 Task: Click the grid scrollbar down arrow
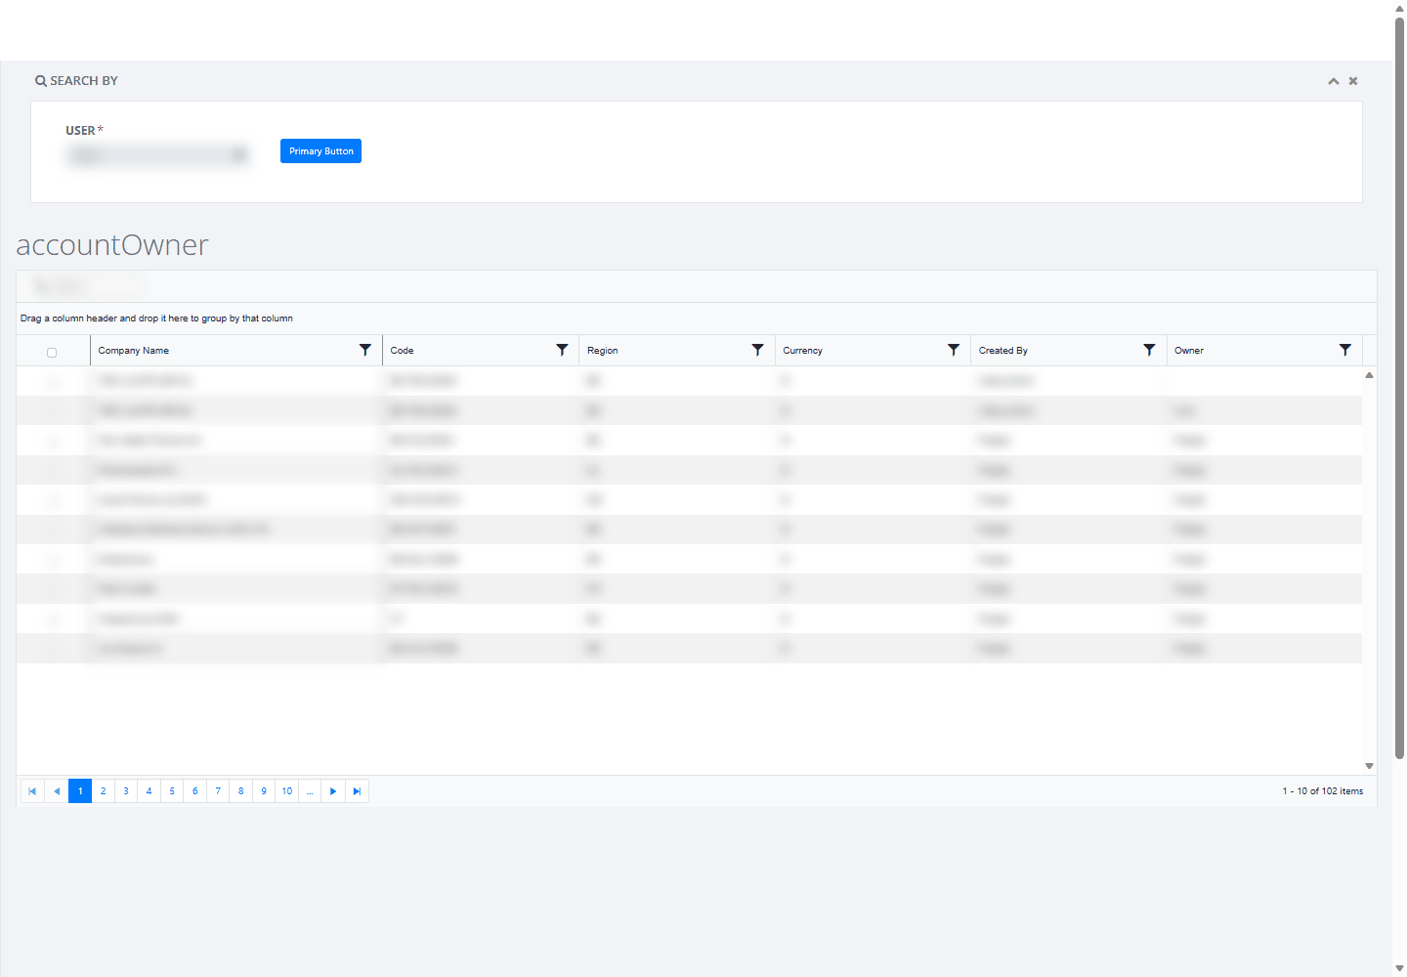pos(1369,766)
